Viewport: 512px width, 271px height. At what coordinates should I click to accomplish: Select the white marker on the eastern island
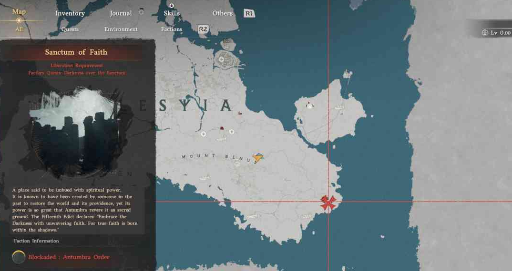[x=309, y=105]
